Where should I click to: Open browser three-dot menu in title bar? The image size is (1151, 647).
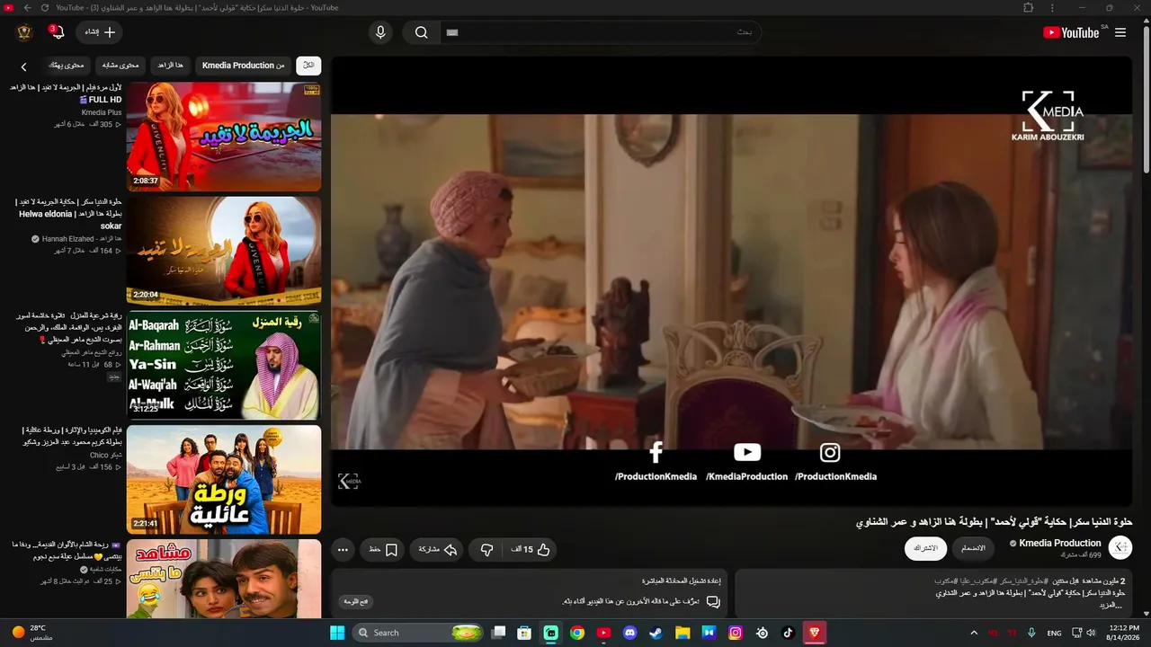click(x=1052, y=7)
